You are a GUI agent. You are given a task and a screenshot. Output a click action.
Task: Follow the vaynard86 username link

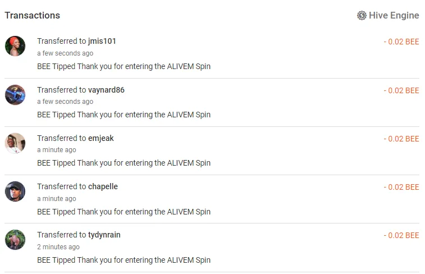(x=106, y=90)
